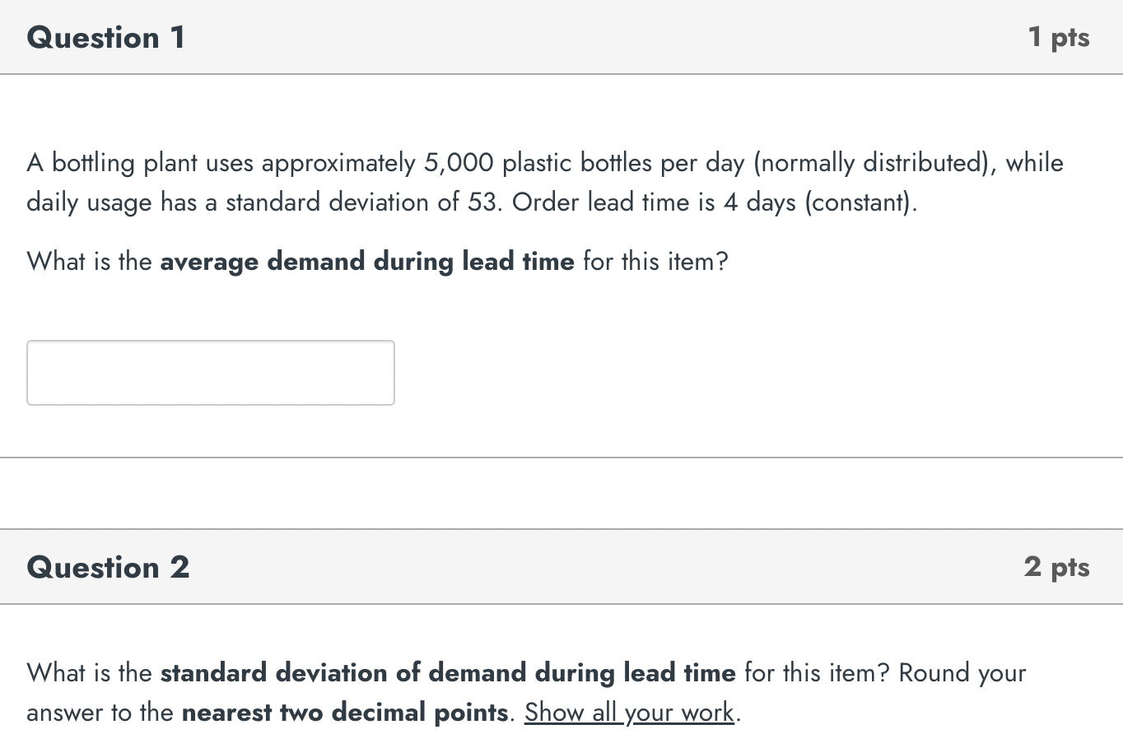Click the Question 2 prompt text
Image resolution: width=1123 pixels, height=734 pixels.
click(527, 691)
